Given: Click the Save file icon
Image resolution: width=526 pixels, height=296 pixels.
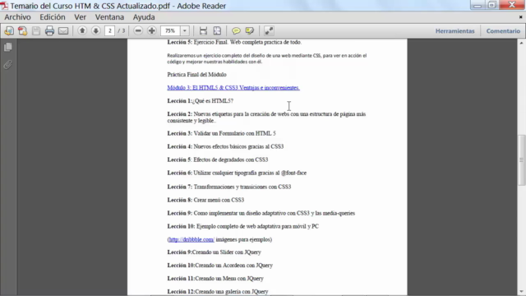Looking at the screenshot, I should click(36, 31).
